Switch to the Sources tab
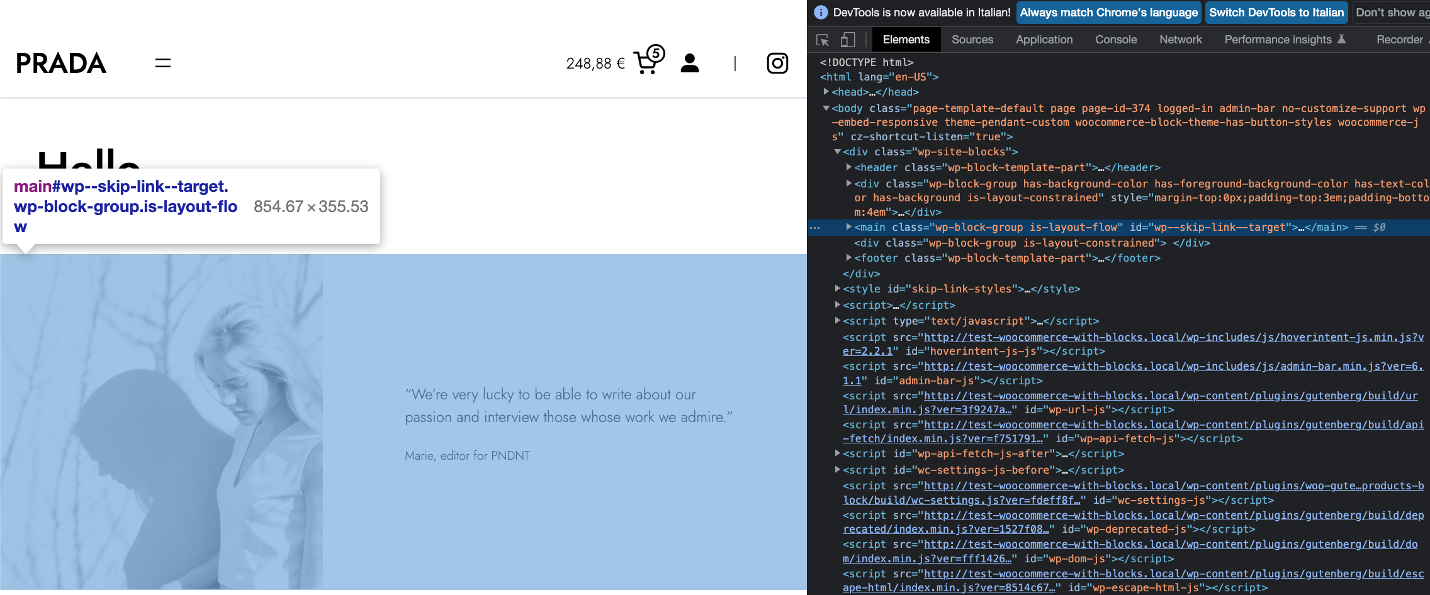1430x595 pixels. (972, 40)
